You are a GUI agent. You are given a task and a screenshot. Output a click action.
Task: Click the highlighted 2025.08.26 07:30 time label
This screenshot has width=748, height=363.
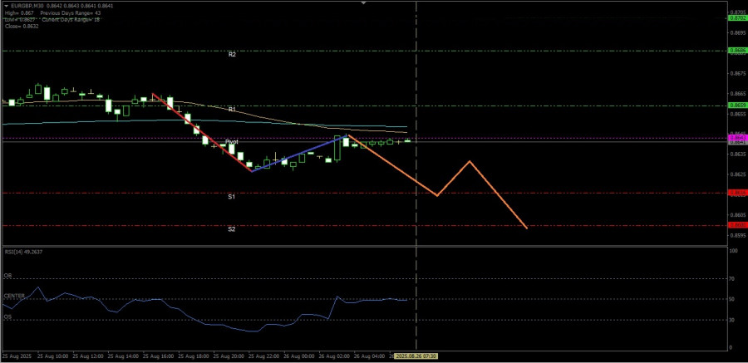pos(416,356)
